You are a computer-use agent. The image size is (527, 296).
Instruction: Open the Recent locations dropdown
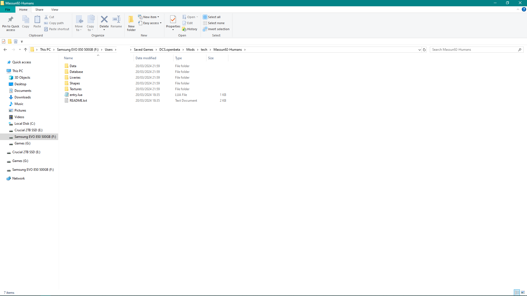[x=20, y=50]
